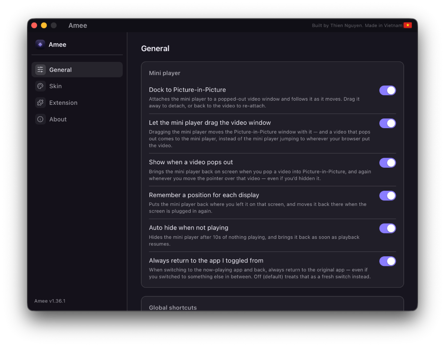Click the 'Remember a position for each display' label
This screenshot has height=347, width=445.
pyautogui.click(x=204, y=195)
